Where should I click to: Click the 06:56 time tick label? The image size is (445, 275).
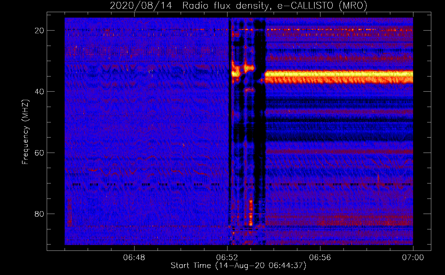tap(320, 258)
